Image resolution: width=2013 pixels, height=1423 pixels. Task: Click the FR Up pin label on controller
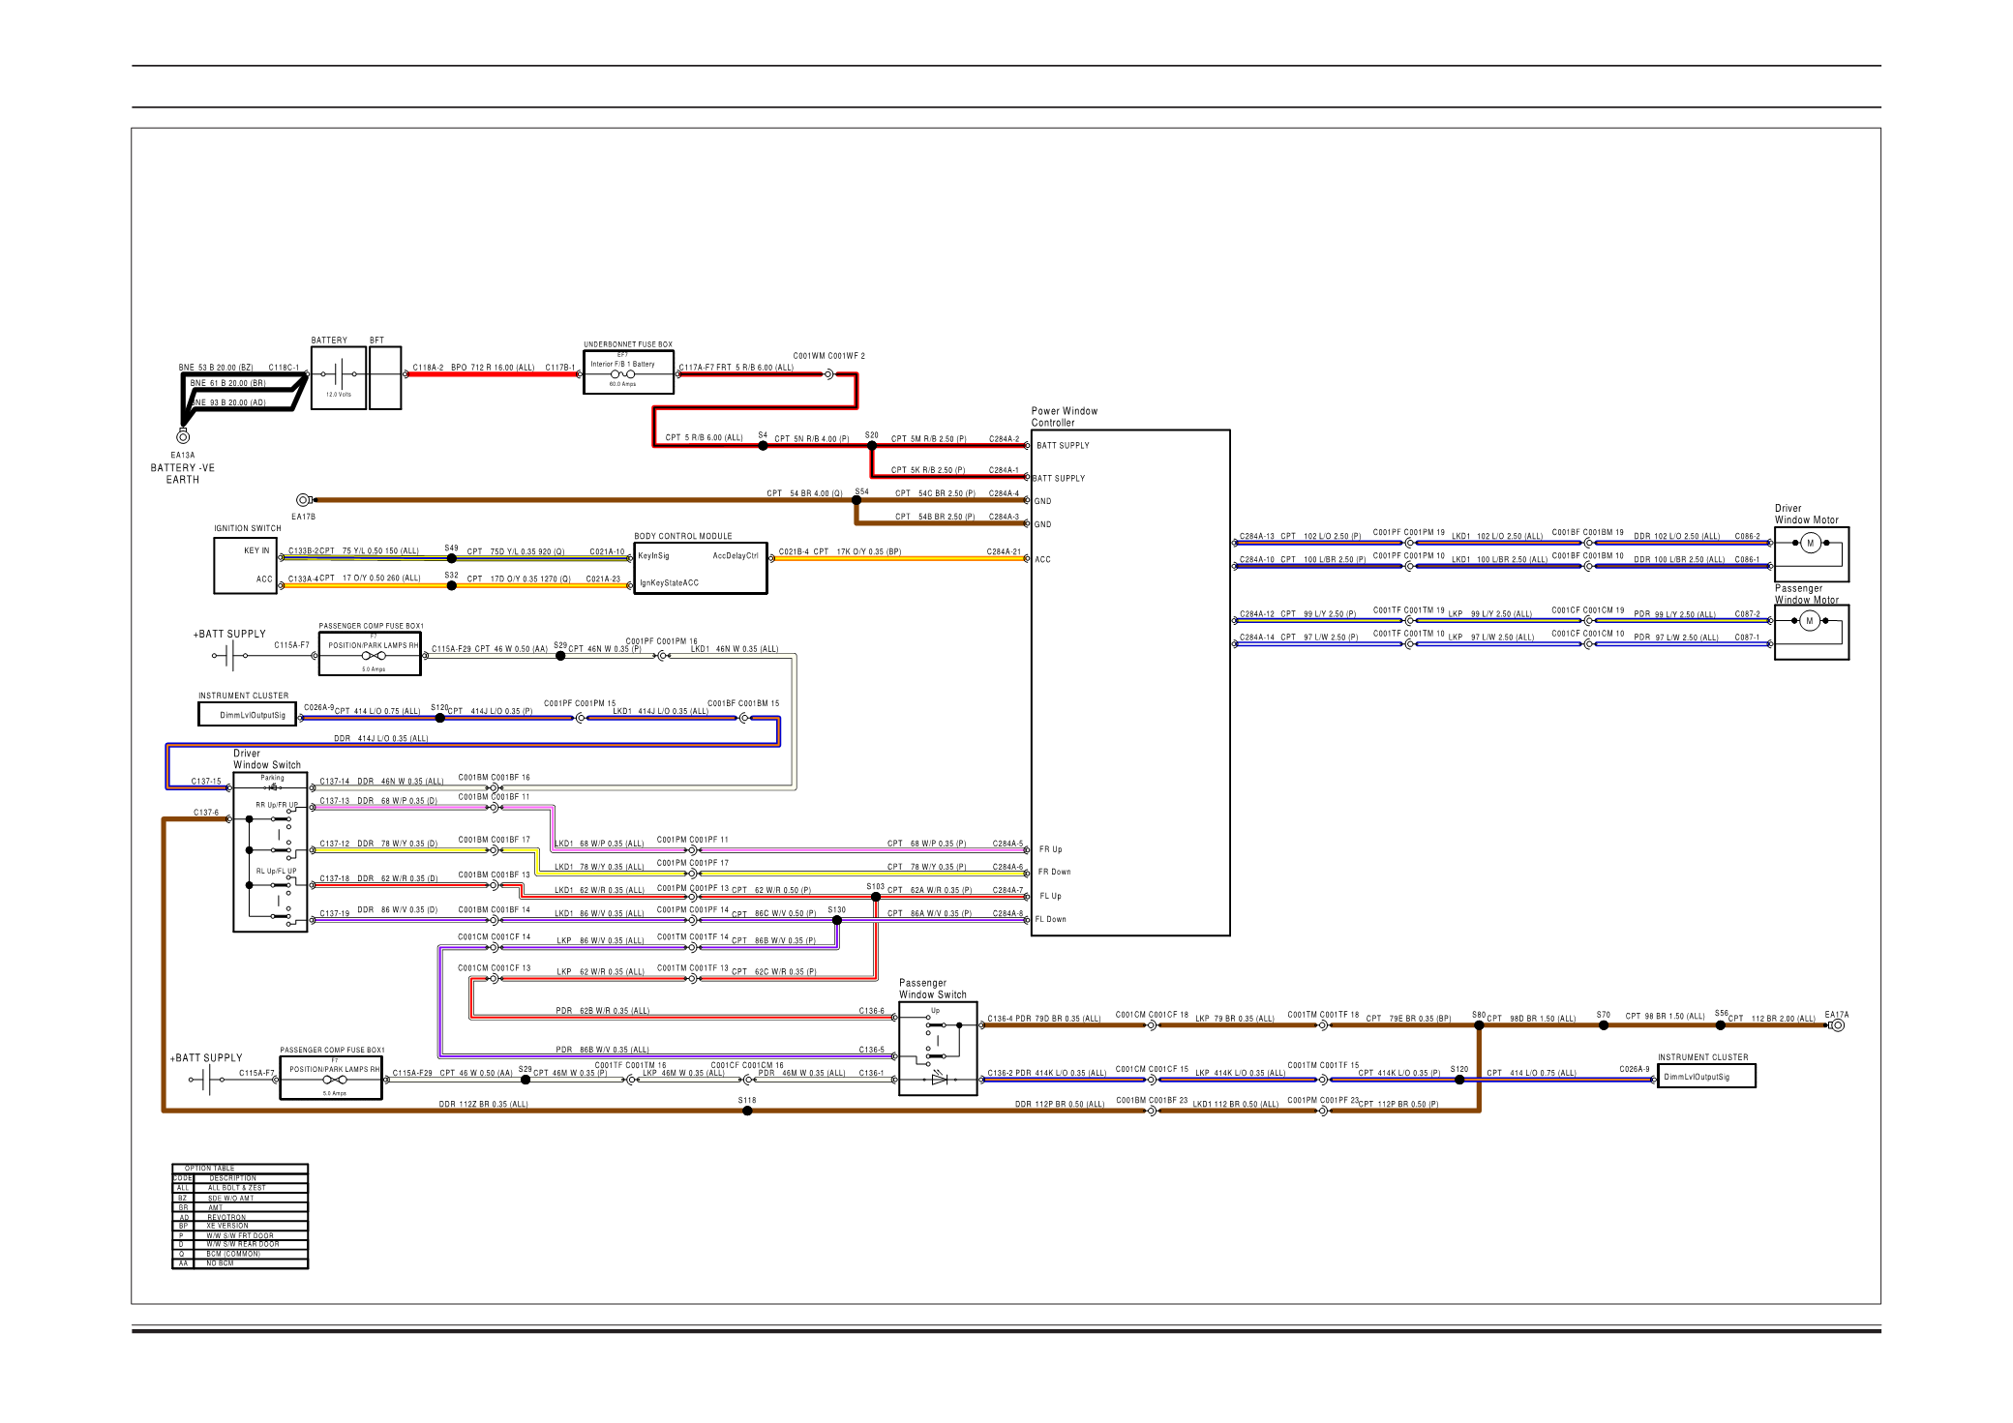[1050, 849]
